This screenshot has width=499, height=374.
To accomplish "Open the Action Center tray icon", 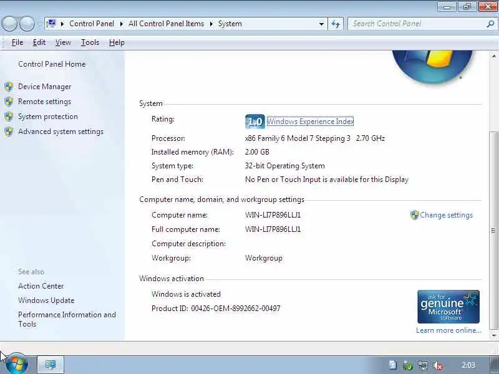I will click(x=393, y=365).
